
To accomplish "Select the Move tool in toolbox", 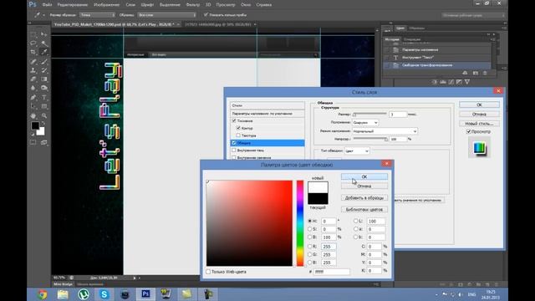I will tap(44, 34).
